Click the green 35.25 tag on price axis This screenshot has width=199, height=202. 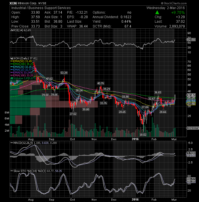[191, 98]
